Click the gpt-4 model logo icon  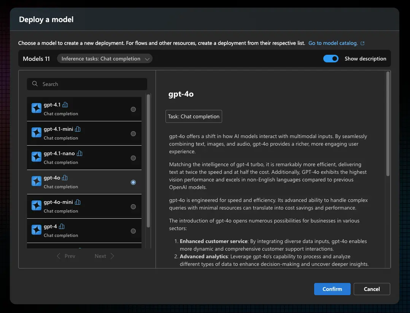pos(37,230)
